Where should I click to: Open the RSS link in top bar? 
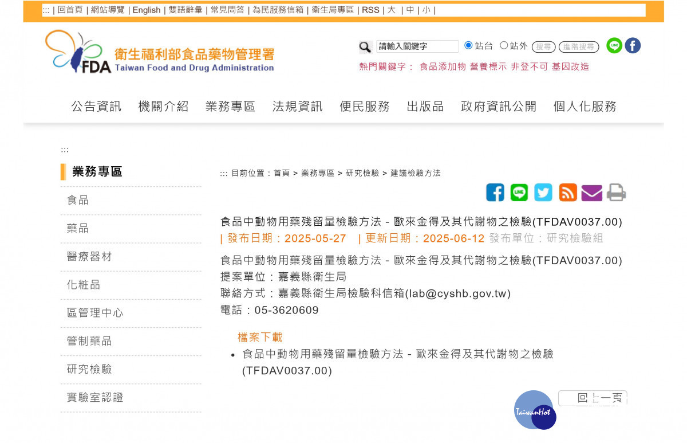tap(370, 10)
